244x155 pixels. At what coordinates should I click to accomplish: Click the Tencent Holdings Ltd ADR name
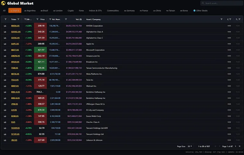click(x=97, y=128)
